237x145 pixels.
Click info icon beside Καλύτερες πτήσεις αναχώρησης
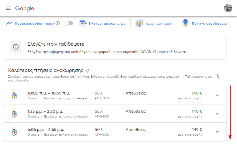(x=87, y=71)
